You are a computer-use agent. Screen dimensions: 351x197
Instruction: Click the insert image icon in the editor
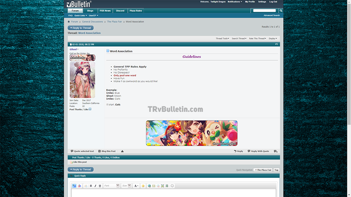coord(162,186)
